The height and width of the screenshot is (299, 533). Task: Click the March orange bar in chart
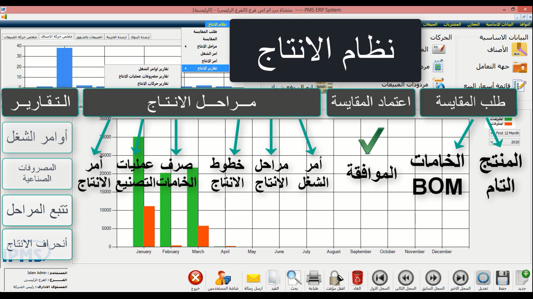tap(203, 236)
